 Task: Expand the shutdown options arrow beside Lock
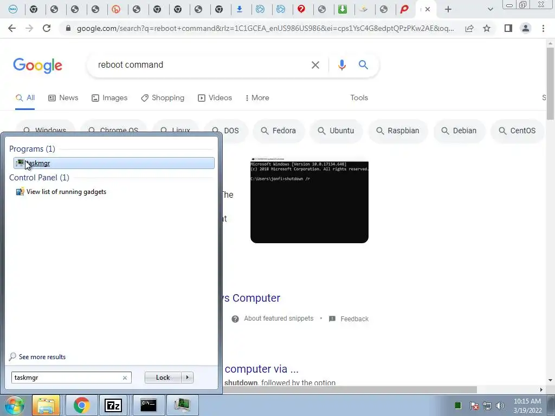point(187,378)
